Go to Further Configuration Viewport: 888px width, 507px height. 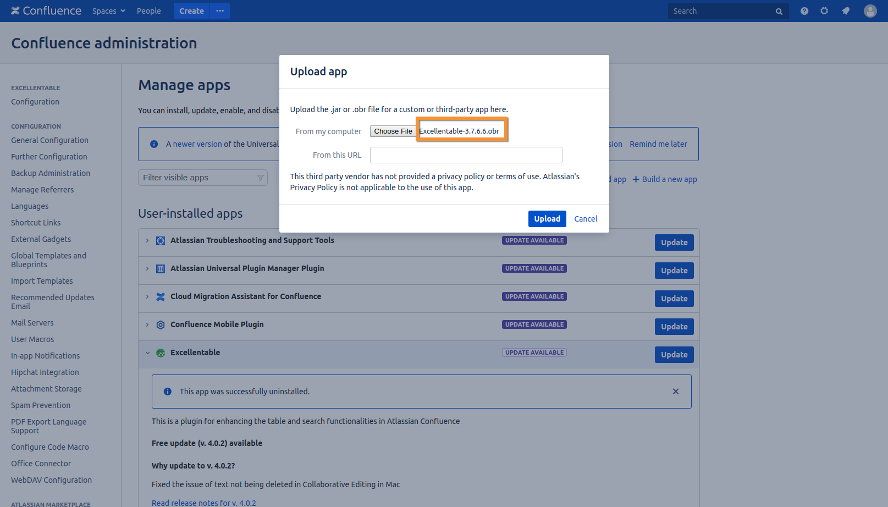click(x=49, y=157)
